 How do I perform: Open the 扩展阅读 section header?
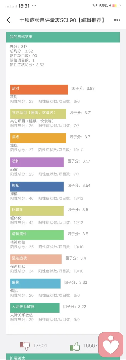click(63, 357)
